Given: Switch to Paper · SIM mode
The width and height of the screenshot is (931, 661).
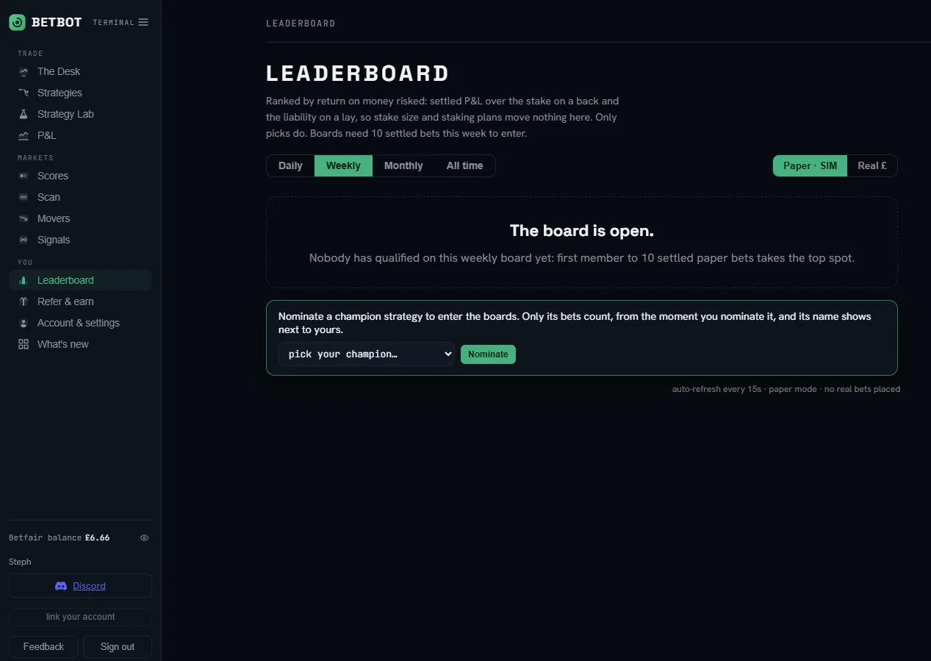Looking at the screenshot, I should click(x=810, y=165).
